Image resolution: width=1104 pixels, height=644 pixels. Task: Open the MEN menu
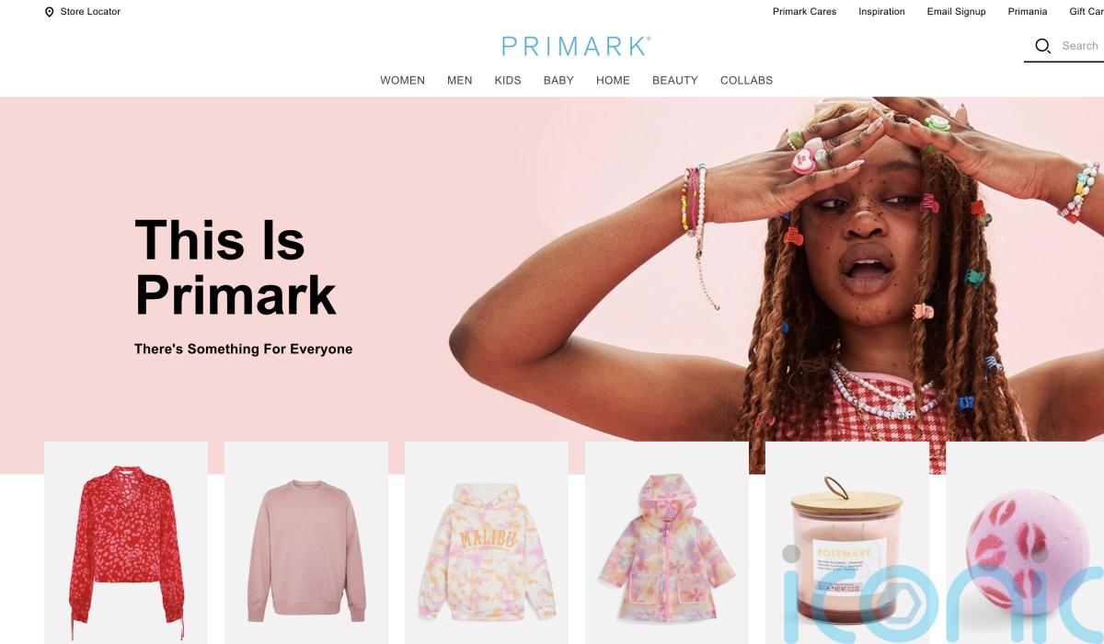click(459, 80)
